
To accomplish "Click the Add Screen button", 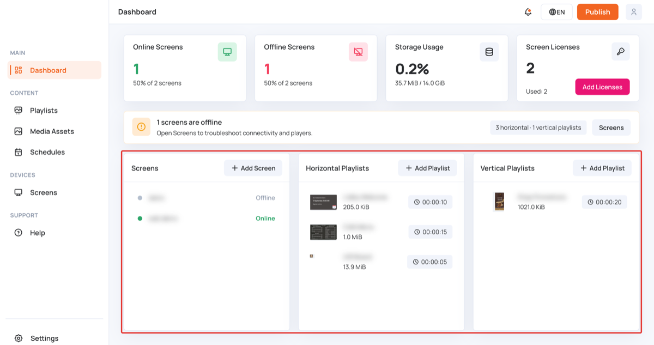I will pyautogui.click(x=253, y=168).
